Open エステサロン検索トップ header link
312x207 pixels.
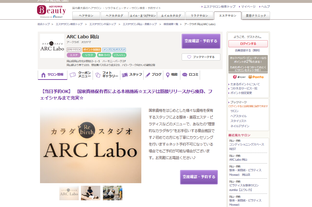tap(219, 7)
